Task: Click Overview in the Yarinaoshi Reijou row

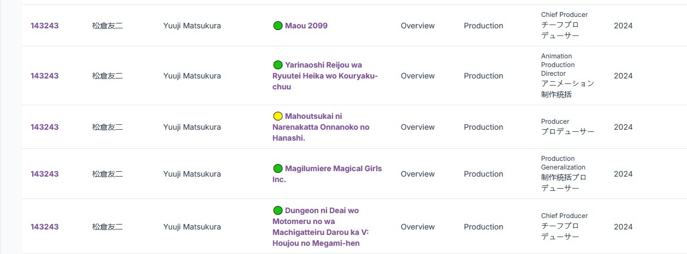Action: click(417, 76)
